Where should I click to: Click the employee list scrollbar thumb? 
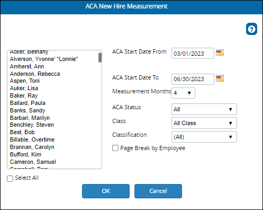pyautogui.click(x=100, y=57)
